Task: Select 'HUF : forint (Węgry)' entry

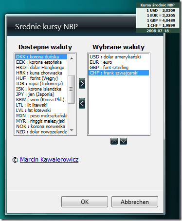Action: [41, 78]
